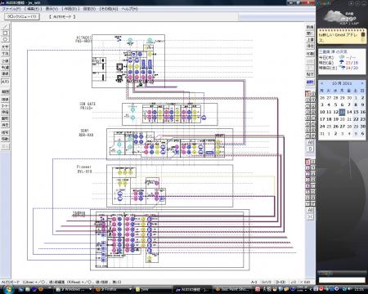
Task: Choose the 2線 double-line tool
Action: 5,61
